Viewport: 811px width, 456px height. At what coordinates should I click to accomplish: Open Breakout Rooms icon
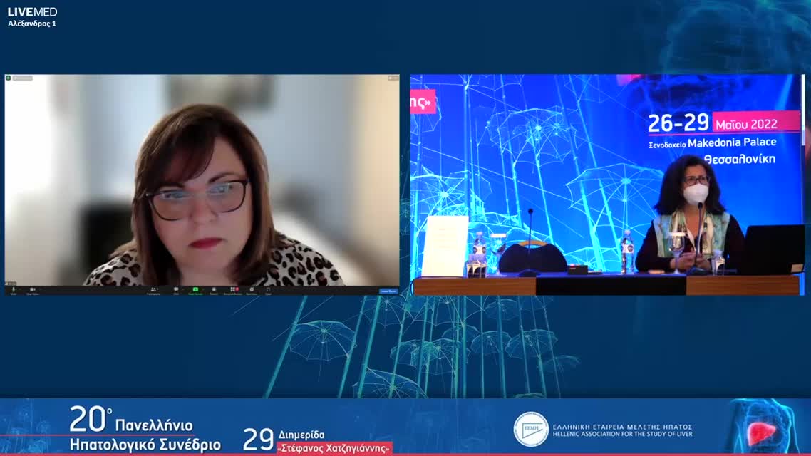233,290
